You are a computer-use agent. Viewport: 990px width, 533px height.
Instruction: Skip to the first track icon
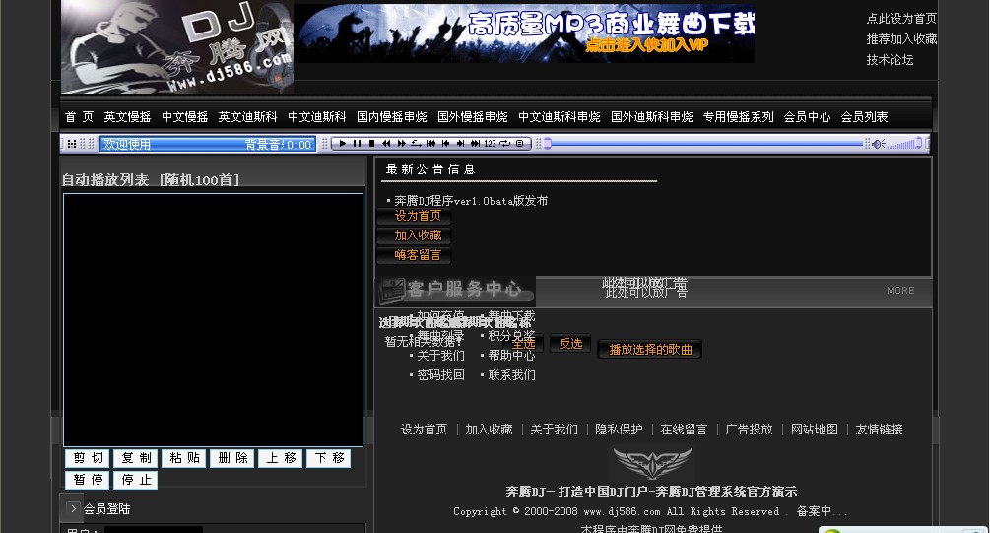430,144
